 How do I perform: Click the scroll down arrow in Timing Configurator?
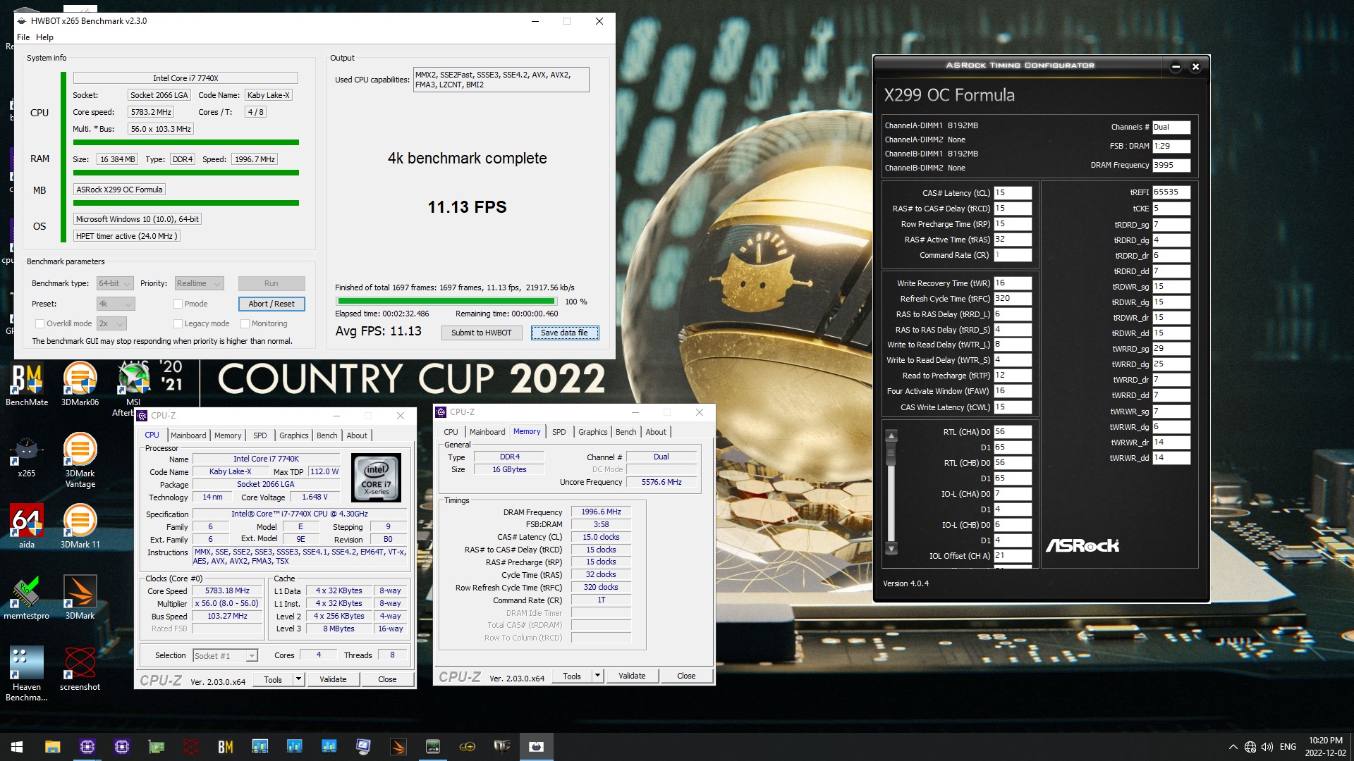(x=891, y=548)
